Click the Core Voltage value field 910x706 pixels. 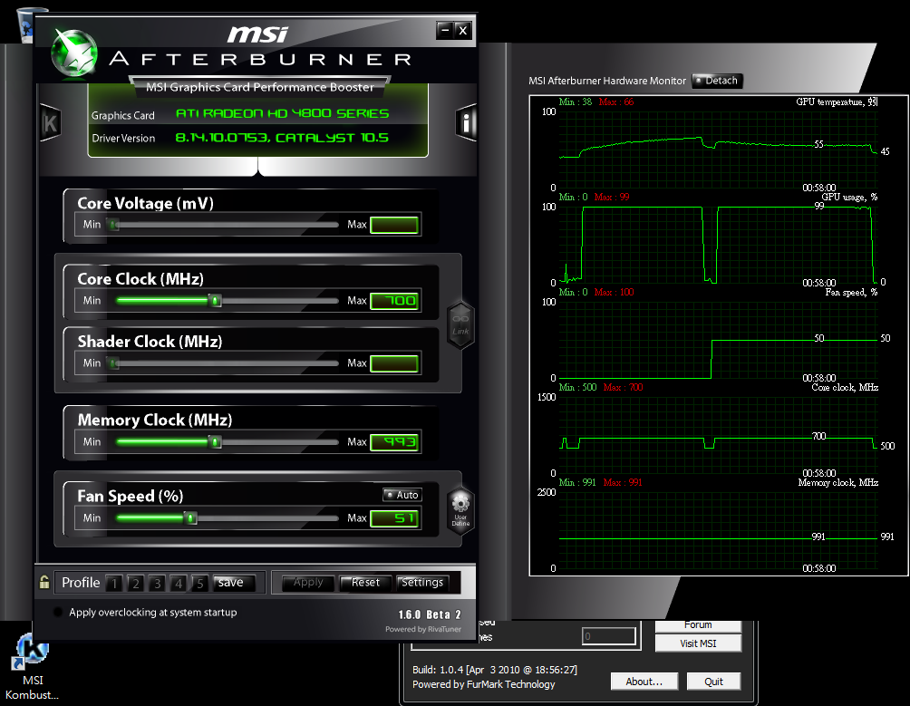[394, 225]
